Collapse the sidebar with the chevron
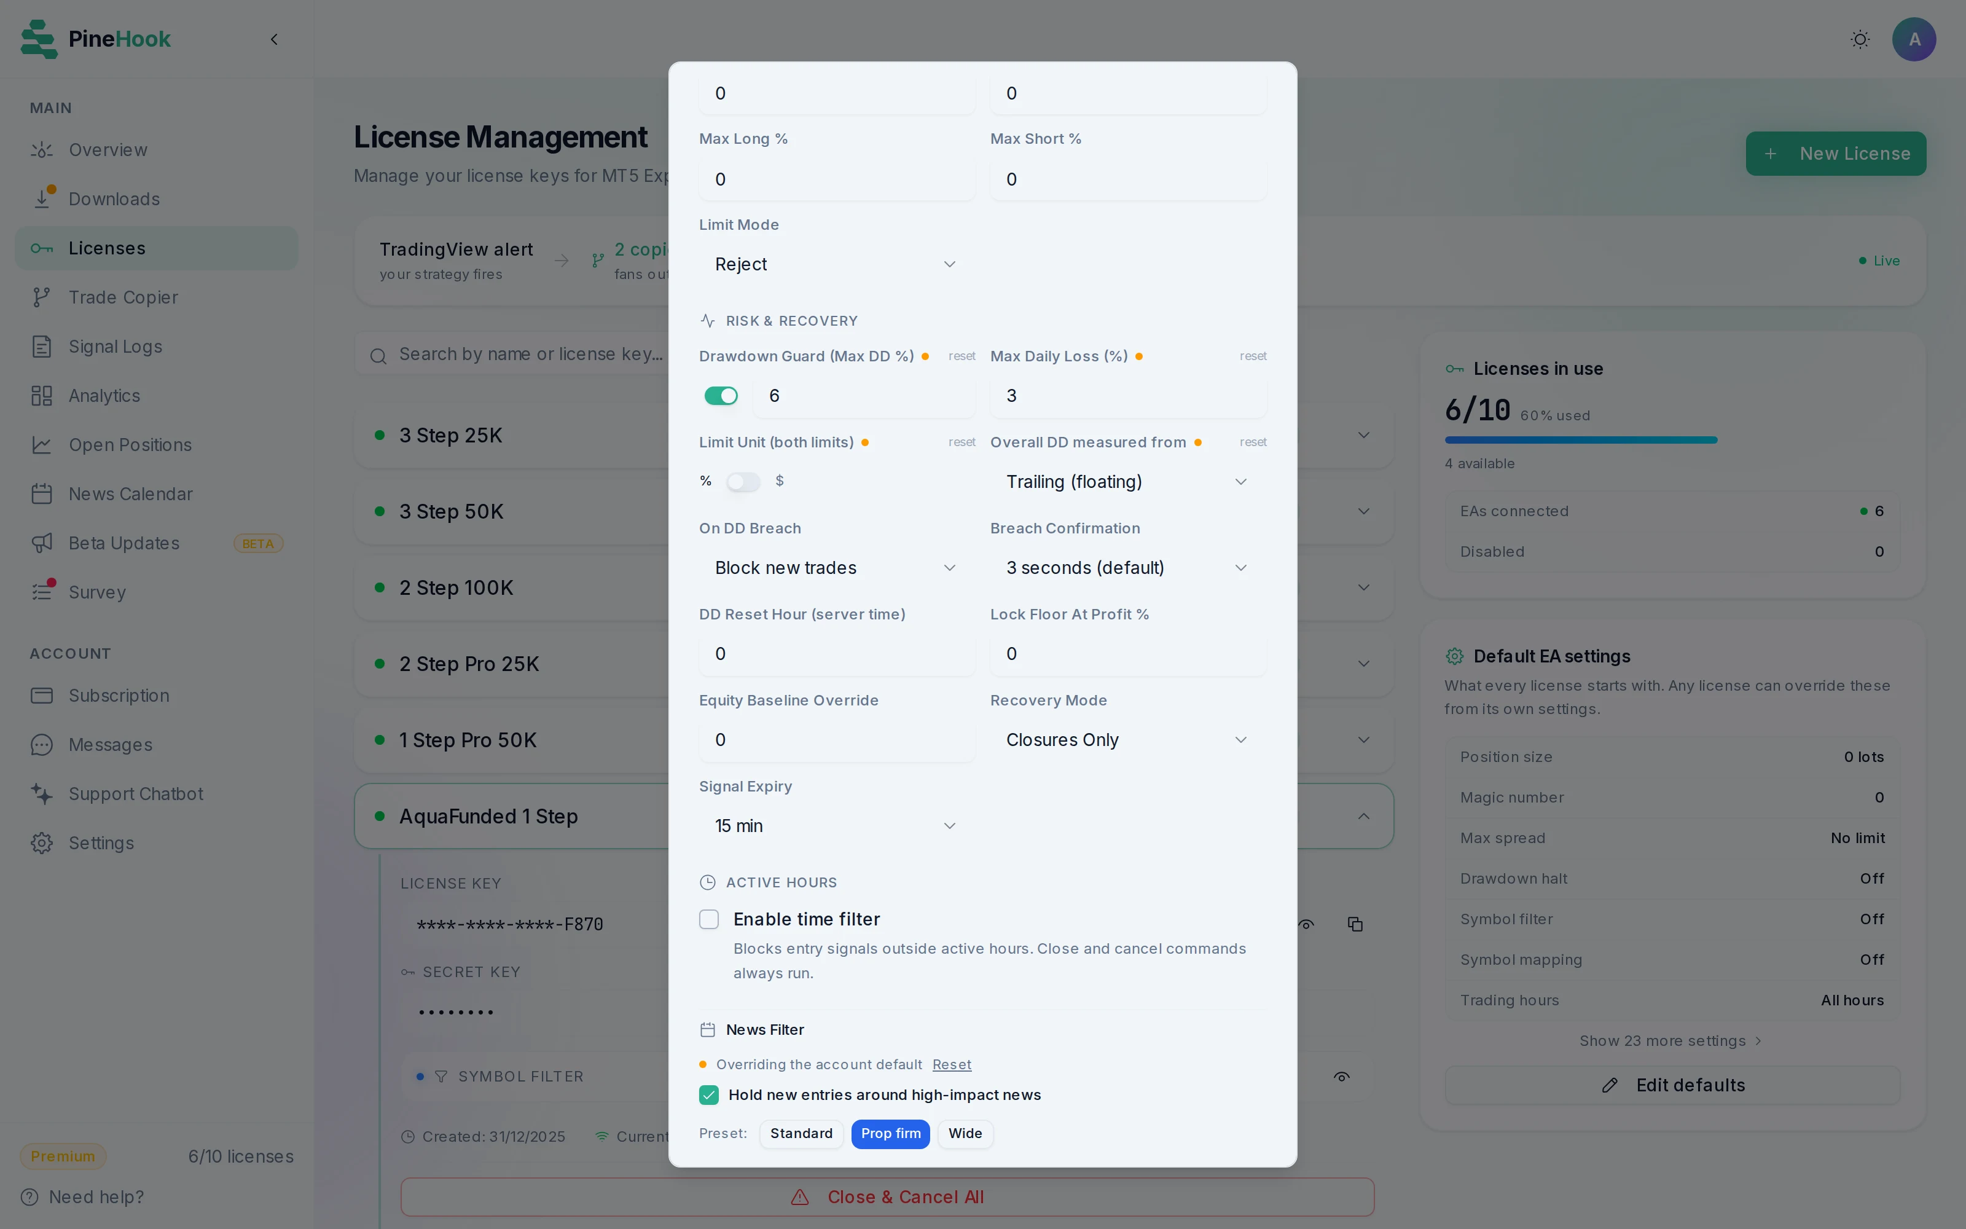This screenshot has width=1966, height=1229. click(x=275, y=39)
